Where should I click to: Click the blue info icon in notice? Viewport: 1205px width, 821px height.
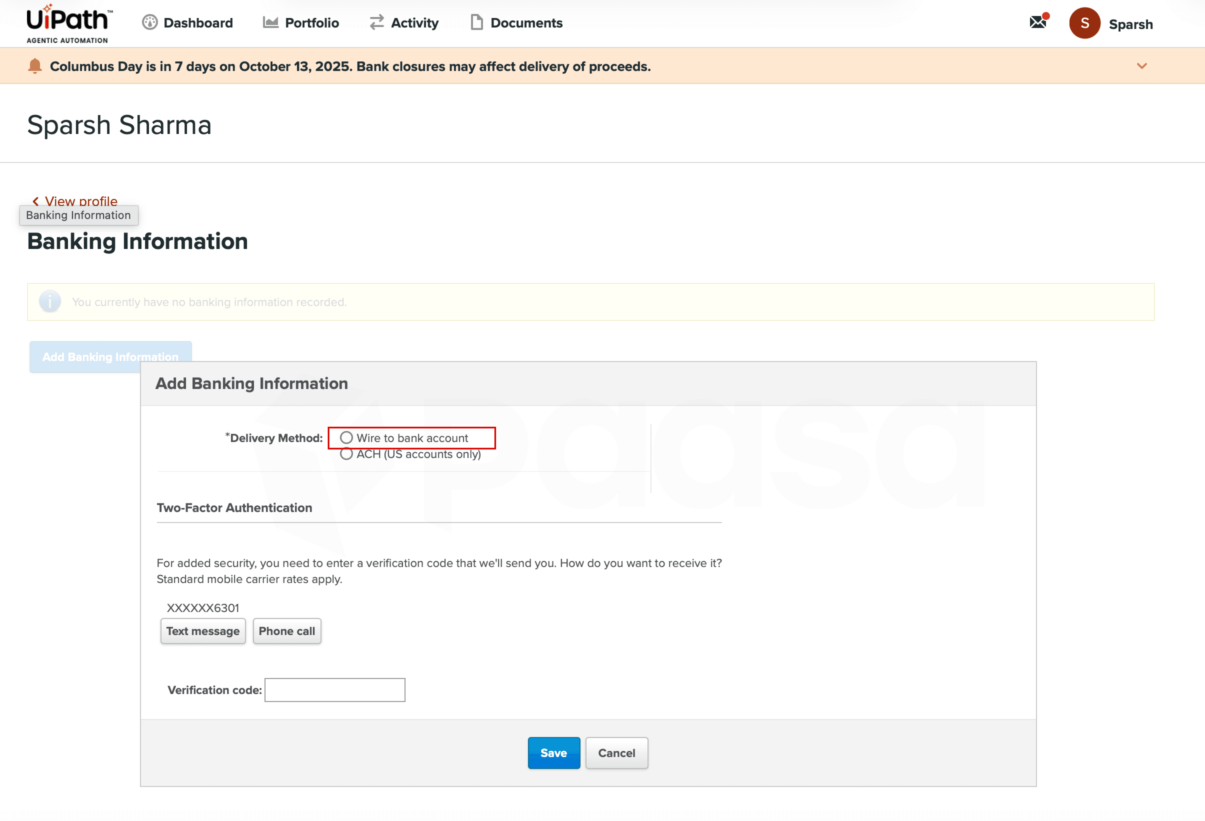(50, 302)
